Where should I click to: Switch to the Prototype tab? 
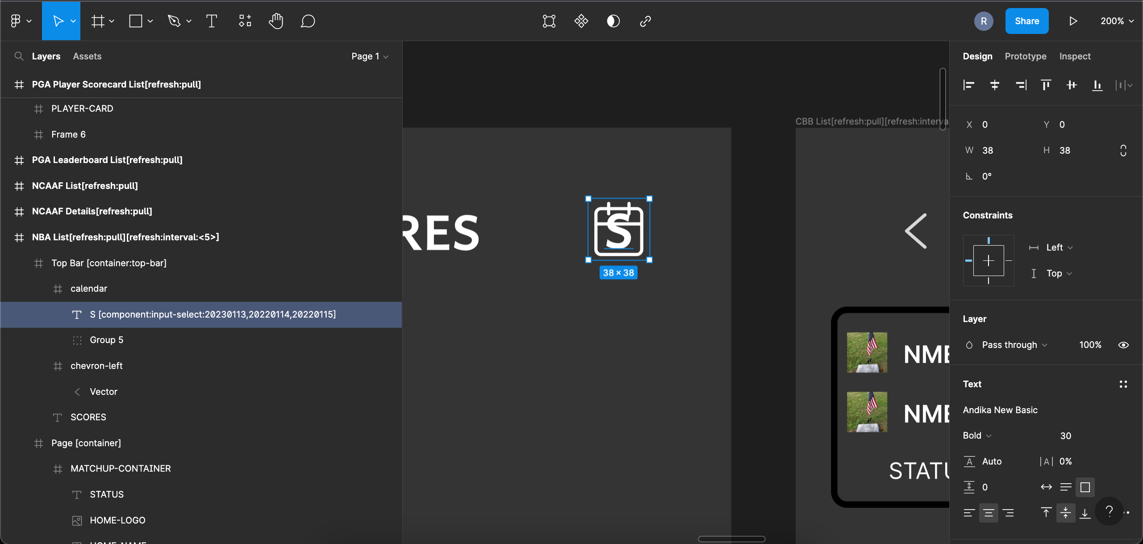[1026, 56]
